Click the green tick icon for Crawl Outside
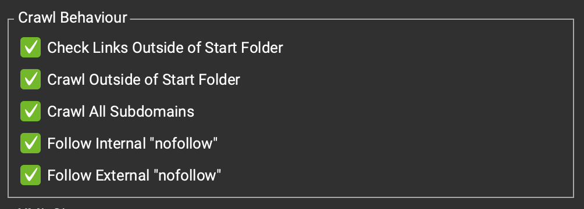Image resolution: width=584 pixels, height=209 pixels. 31,79
